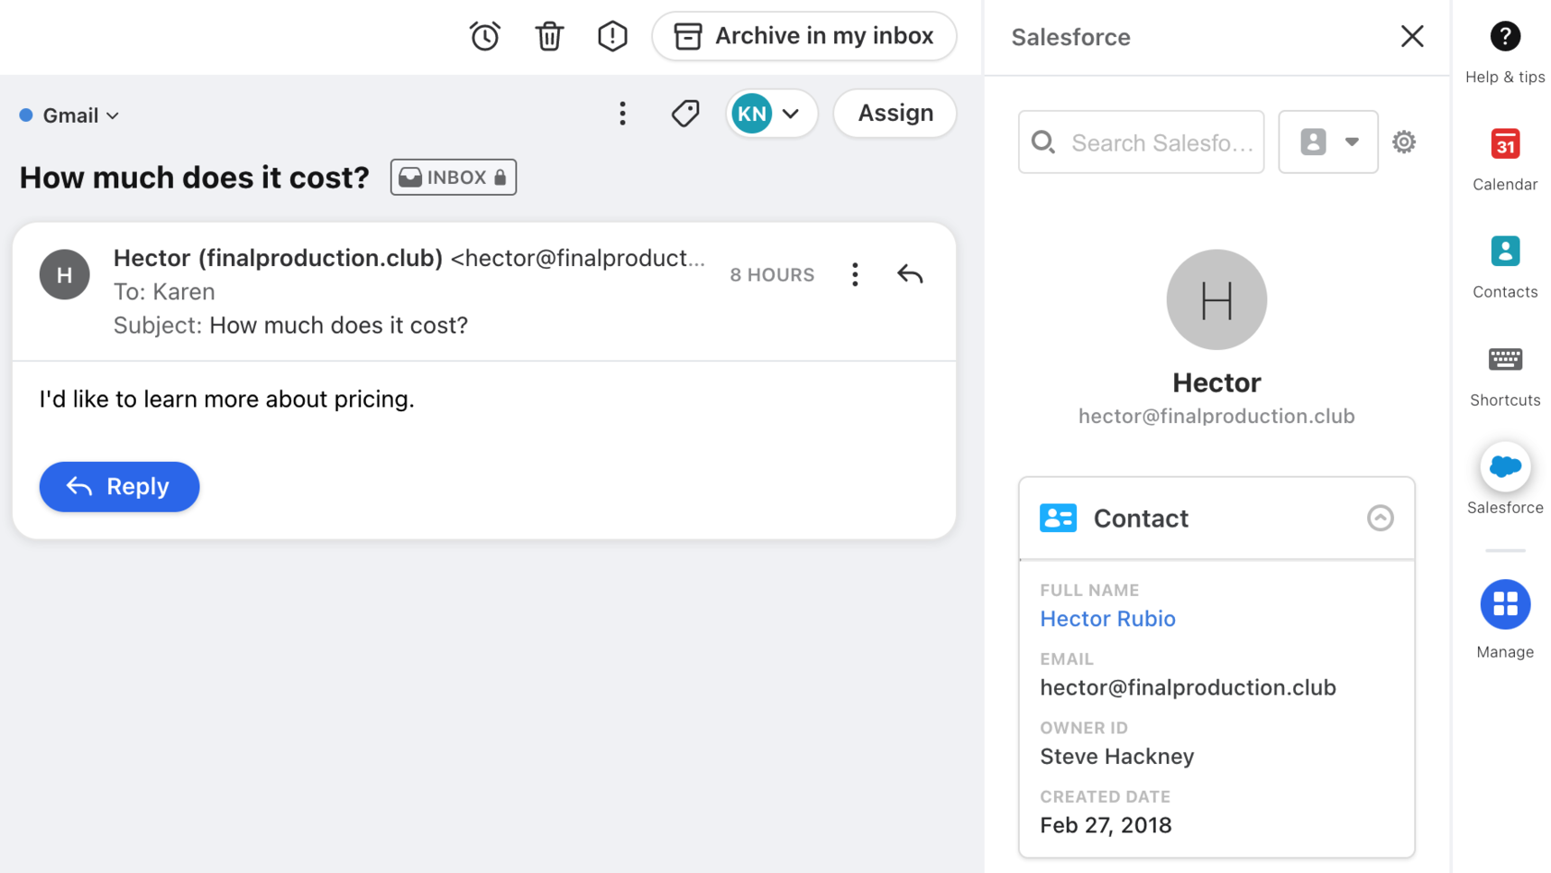
Task: Click 'Feb 27, 2018' created date
Action: (x=1106, y=825)
